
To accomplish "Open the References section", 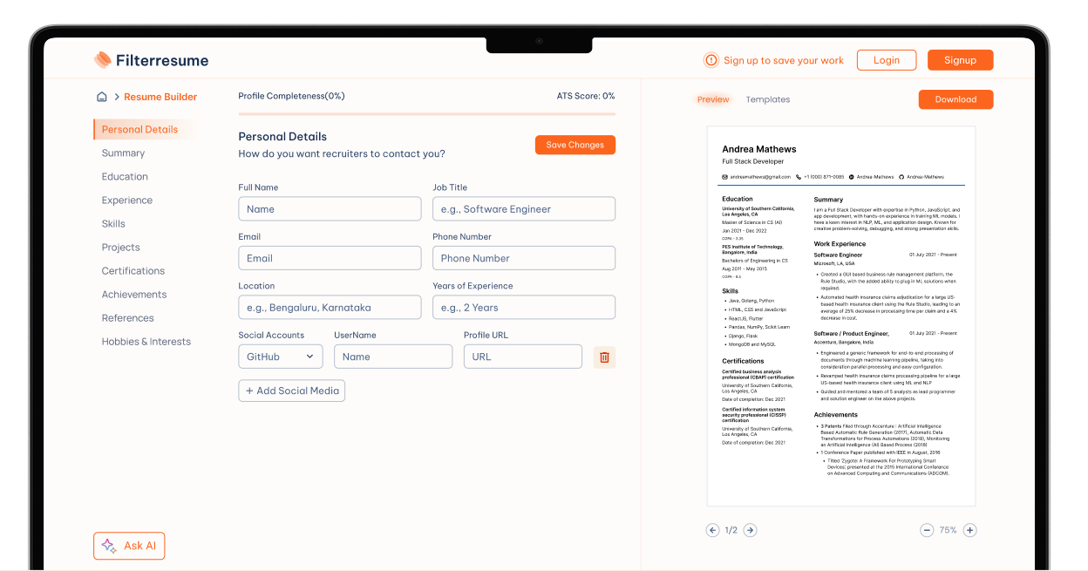I will coord(127,317).
